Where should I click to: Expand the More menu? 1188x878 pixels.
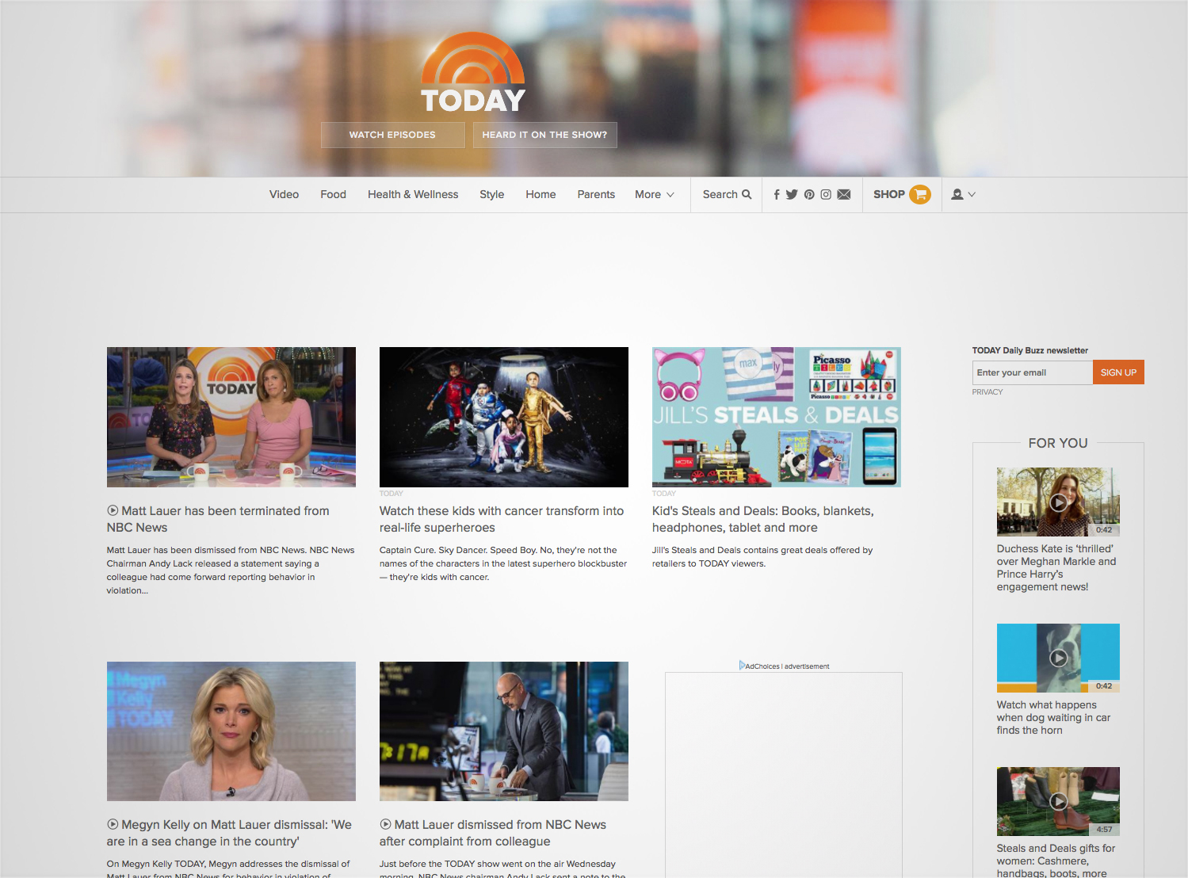click(655, 194)
